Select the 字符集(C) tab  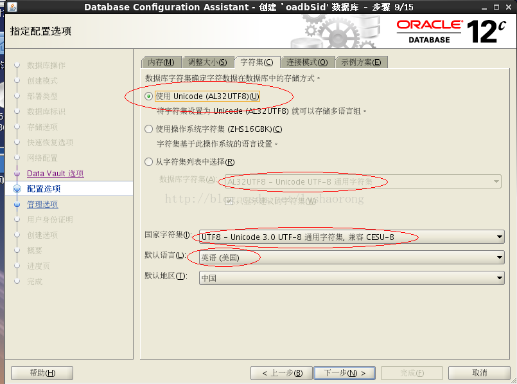click(x=257, y=62)
